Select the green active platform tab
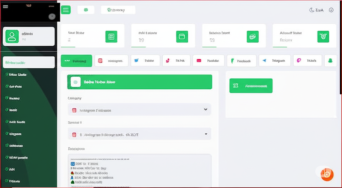 (76, 61)
